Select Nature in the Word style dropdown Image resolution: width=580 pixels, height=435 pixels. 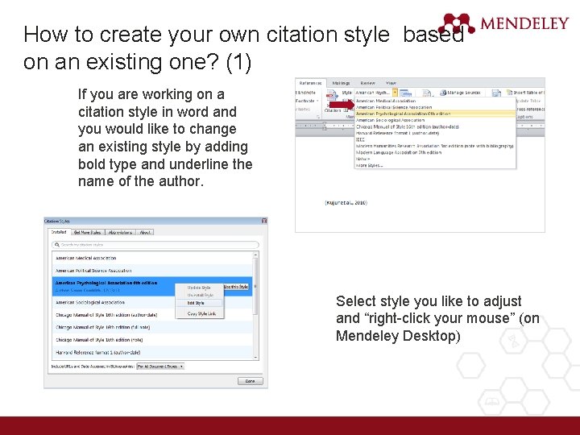(435, 159)
